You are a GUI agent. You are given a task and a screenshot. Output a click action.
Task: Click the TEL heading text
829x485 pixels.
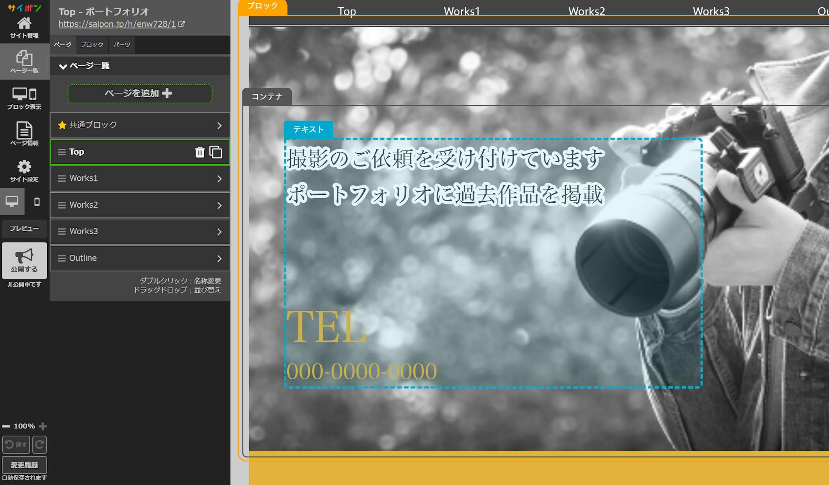tap(327, 327)
